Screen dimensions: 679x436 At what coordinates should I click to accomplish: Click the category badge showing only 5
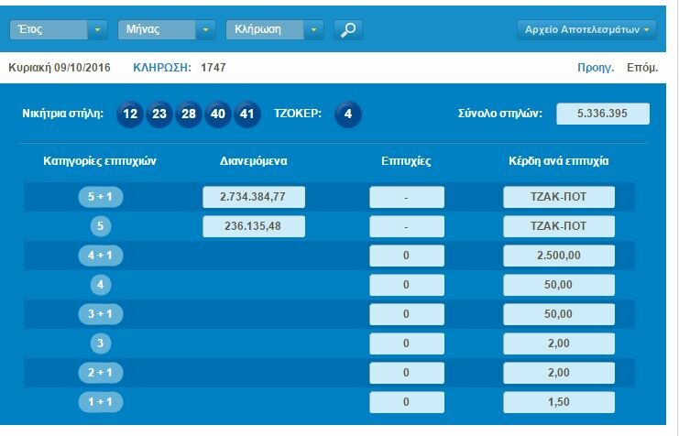101,226
